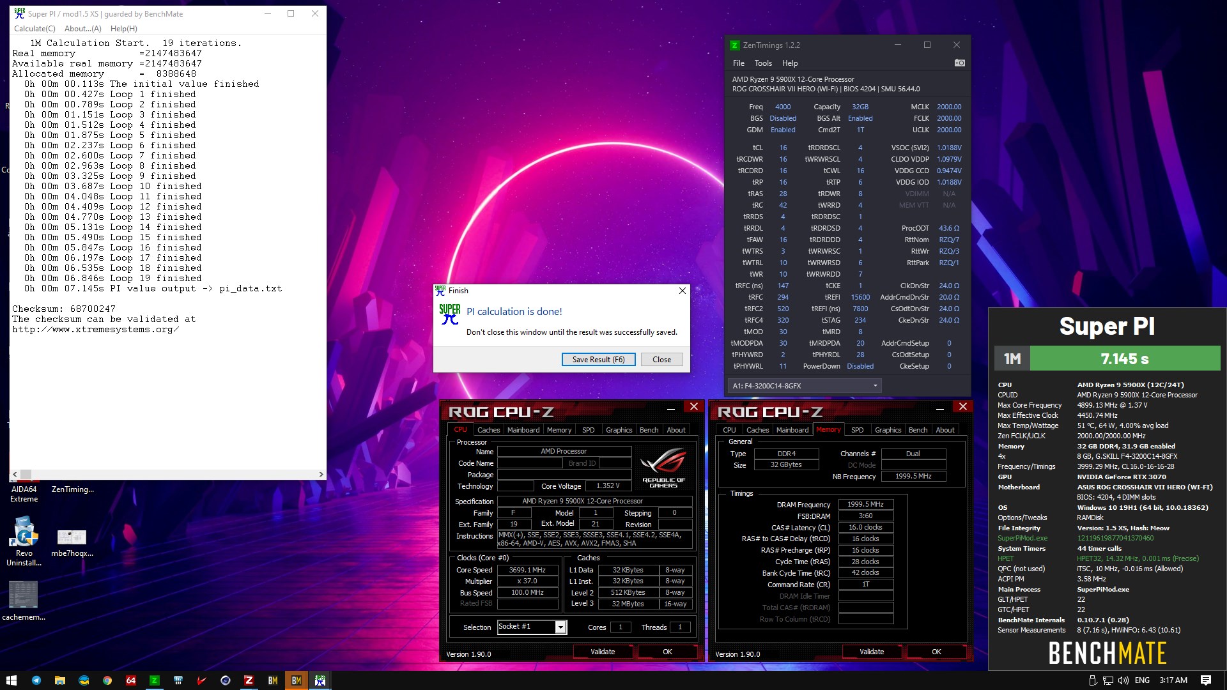
Task: Switch to SPD tab in right CPU-Z
Action: coord(858,430)
